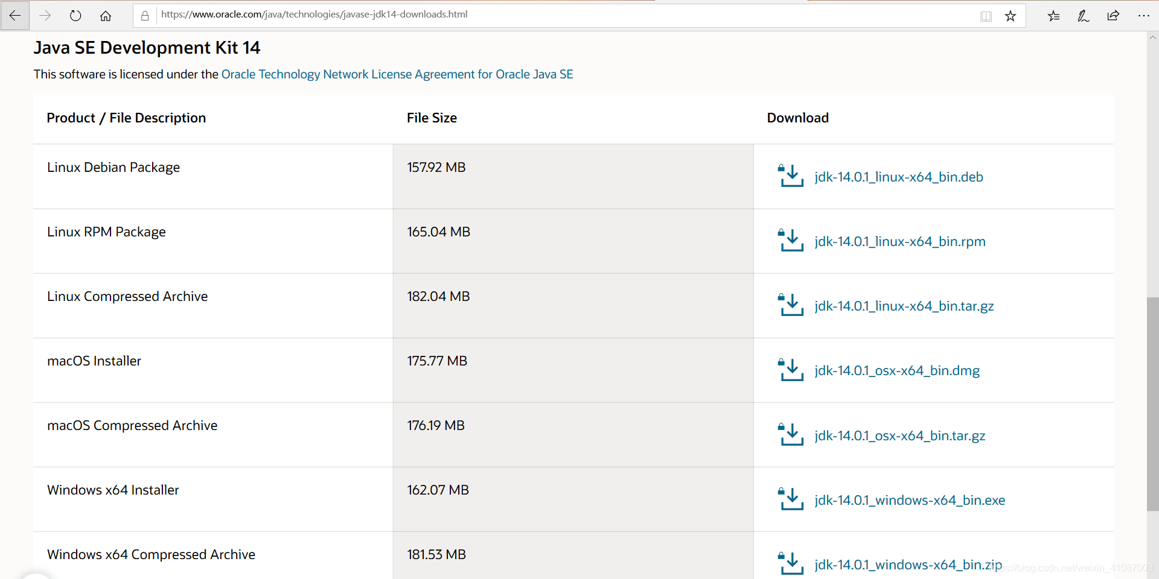Download jdk-14.0.1_linux-x64_bin.rpm
The width and height of the screenshot is (1159, 579).
coord(900,241)
